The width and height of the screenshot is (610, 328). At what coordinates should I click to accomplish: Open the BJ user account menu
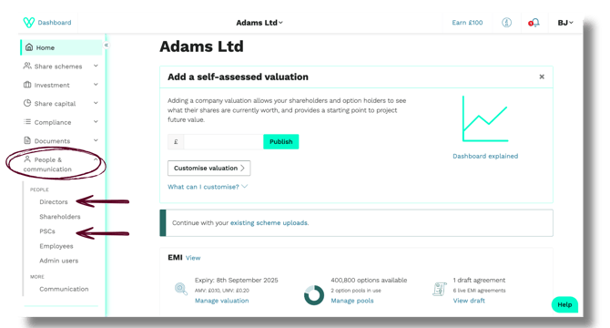click(565, 23)
